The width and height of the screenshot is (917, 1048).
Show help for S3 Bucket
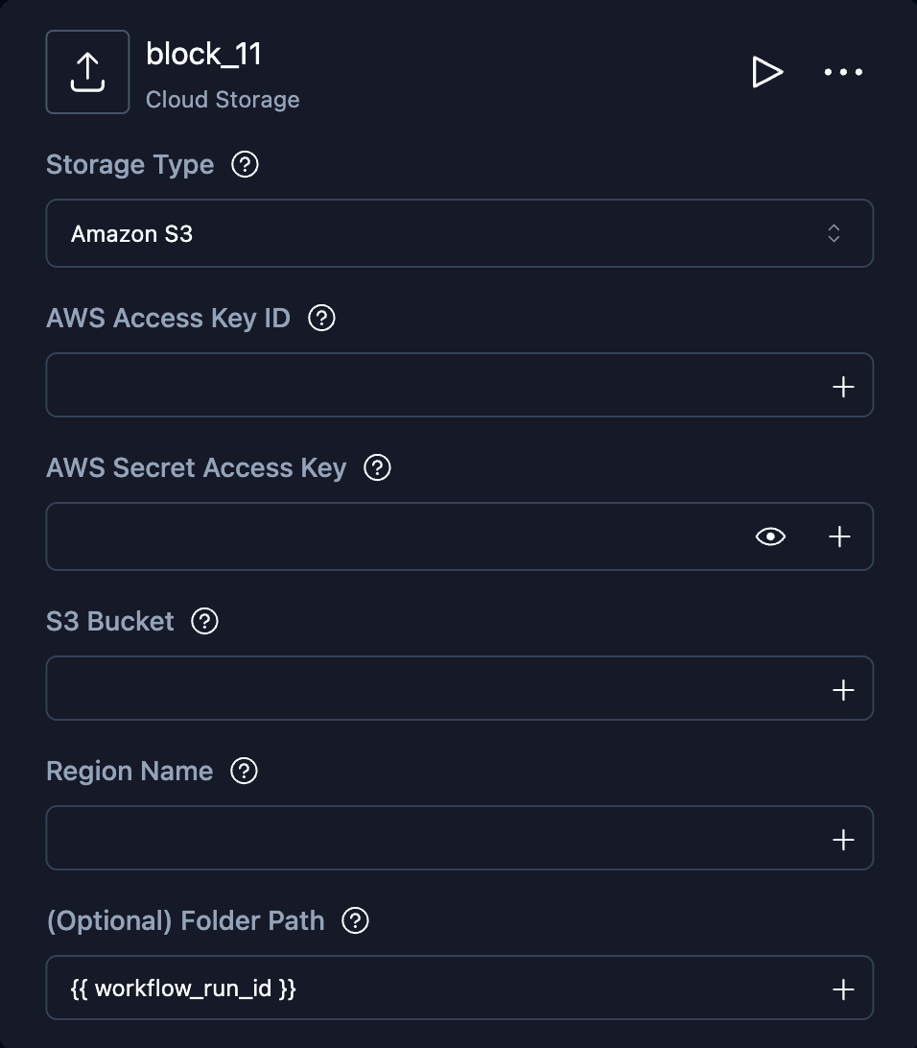(204, 622)
